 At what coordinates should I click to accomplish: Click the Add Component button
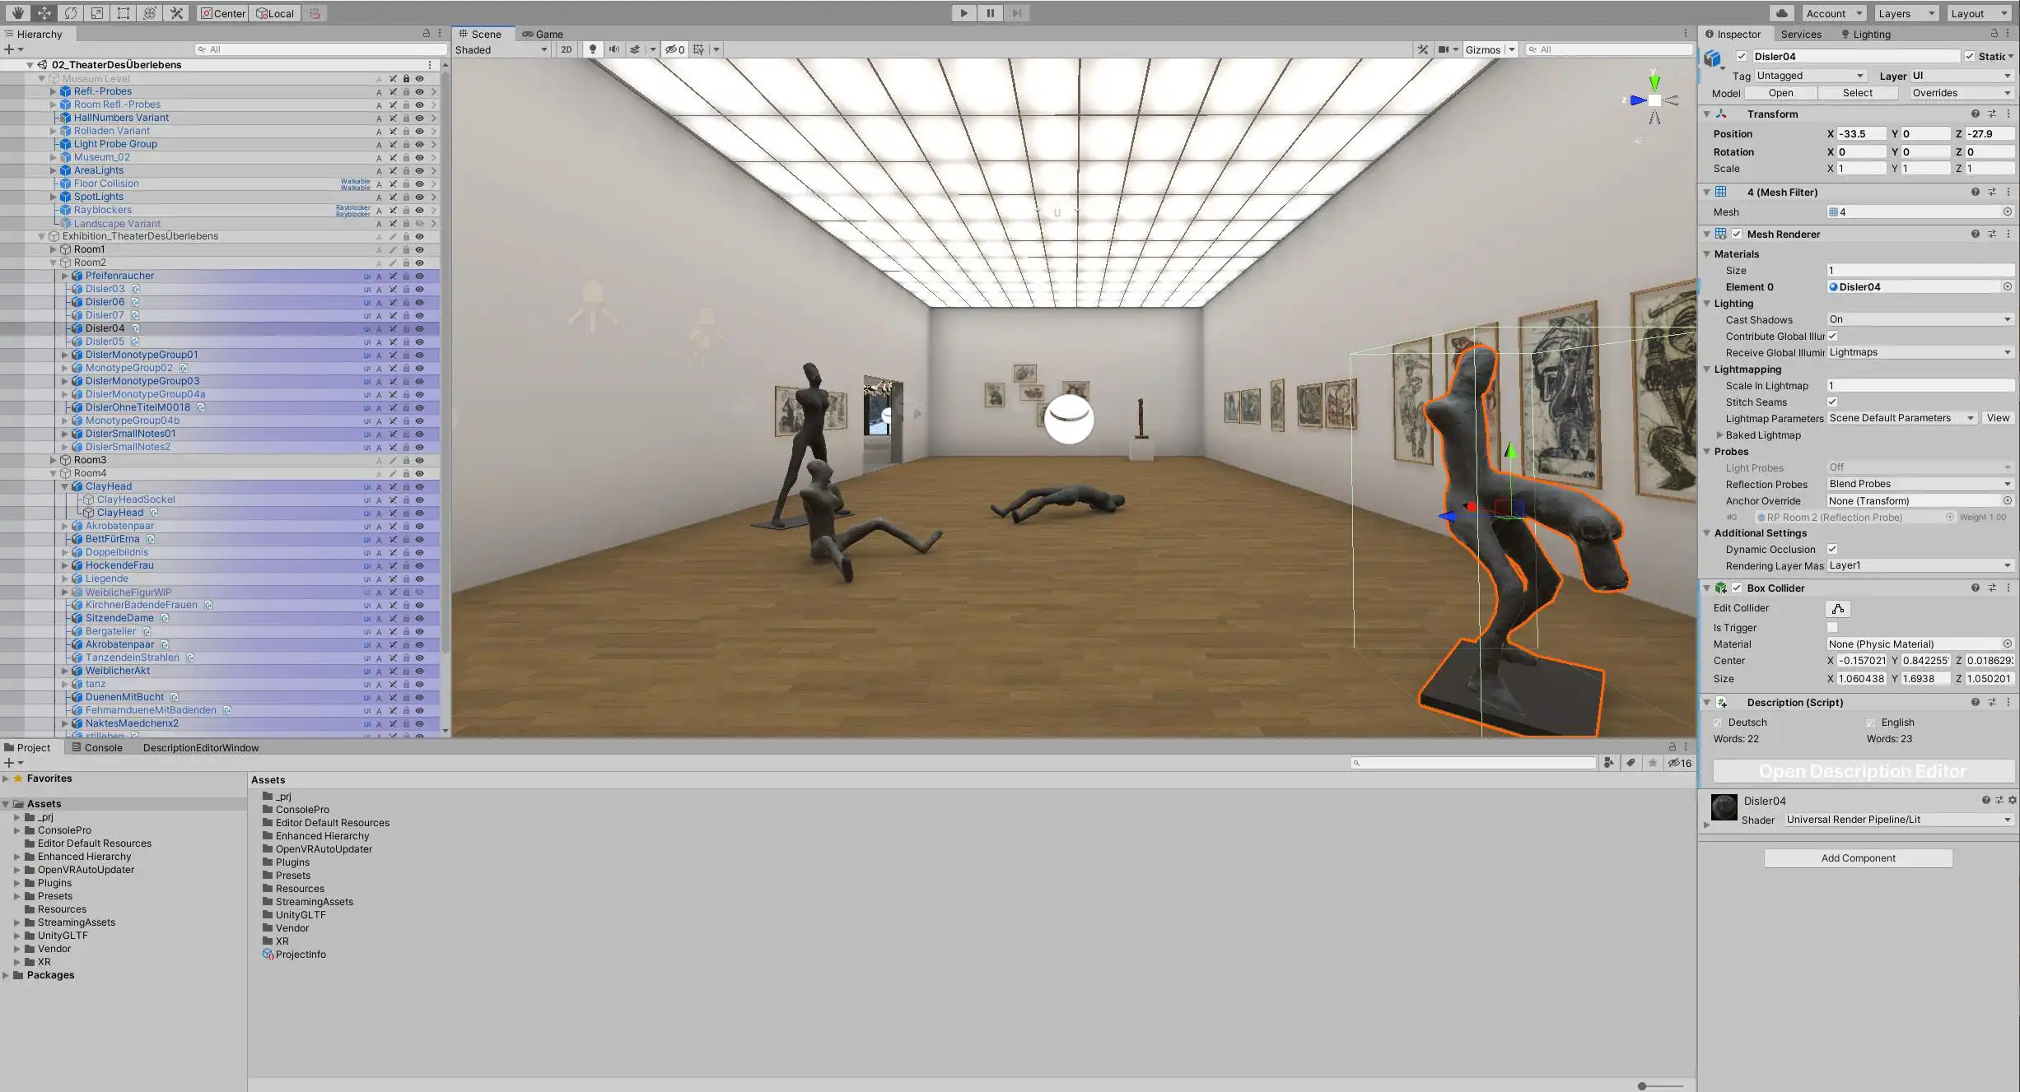click(x=1858, y=858)
